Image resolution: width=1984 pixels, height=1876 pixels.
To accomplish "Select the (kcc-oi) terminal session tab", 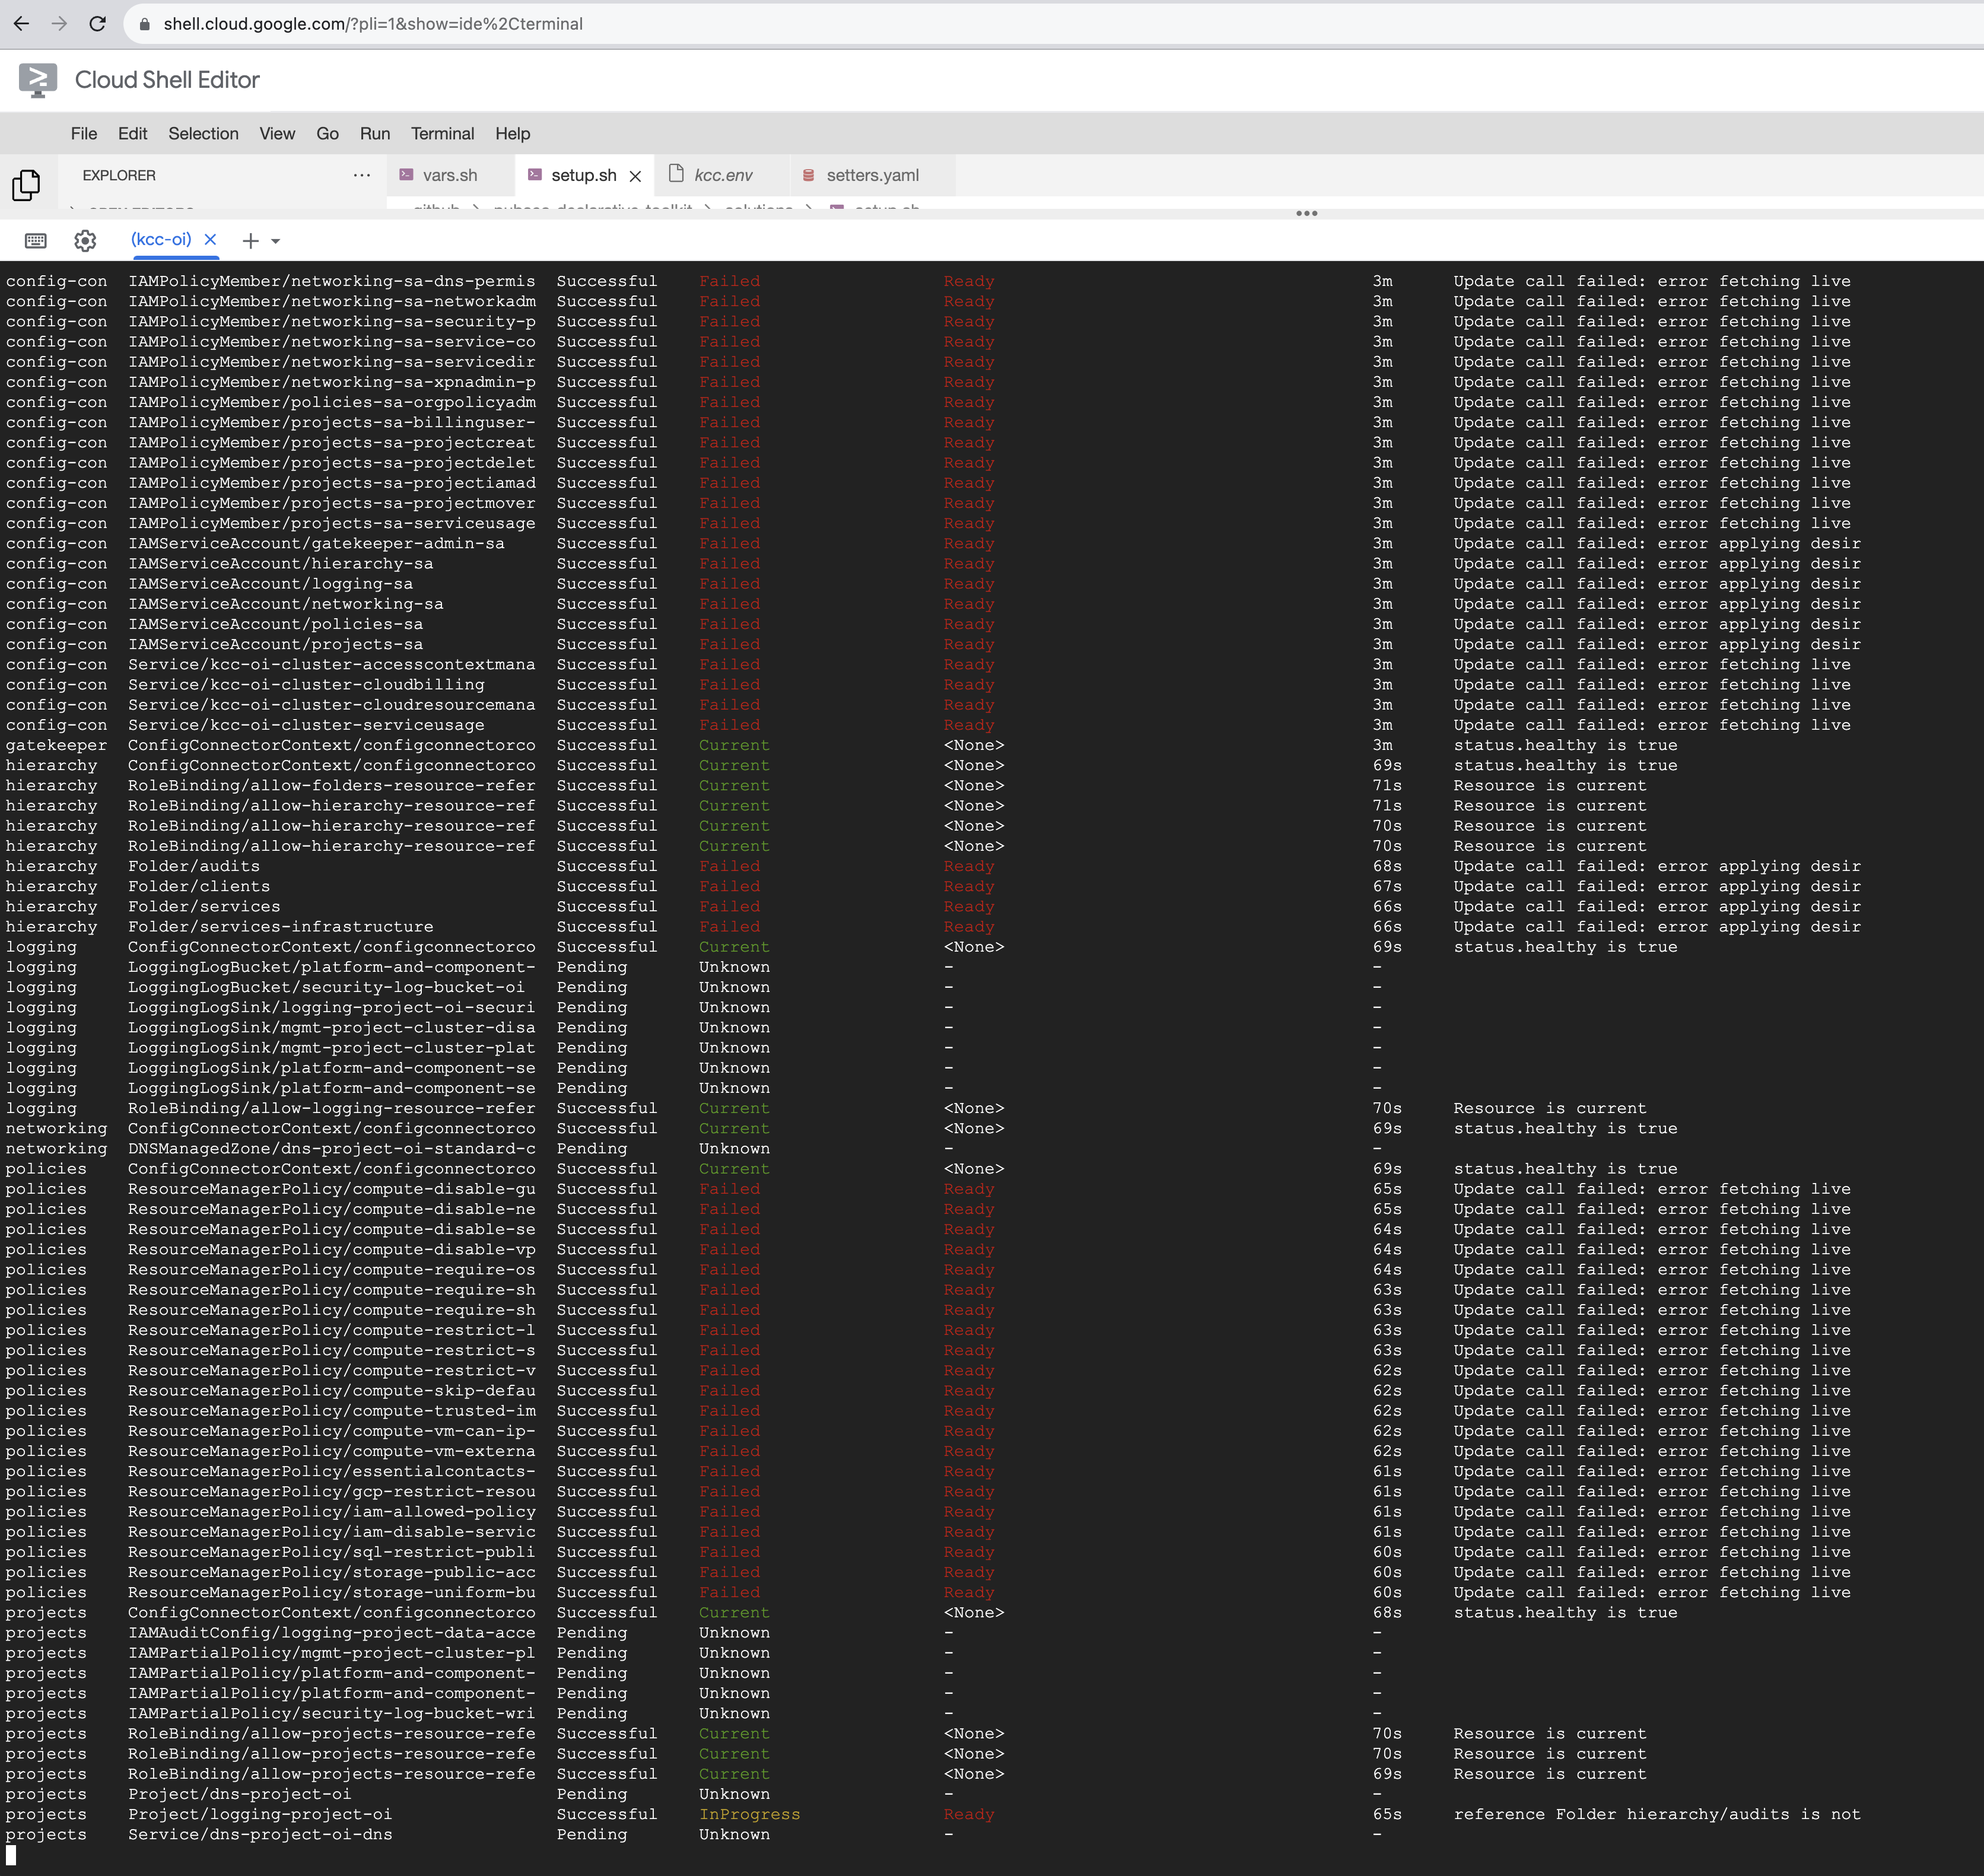I will click(163, 240).
